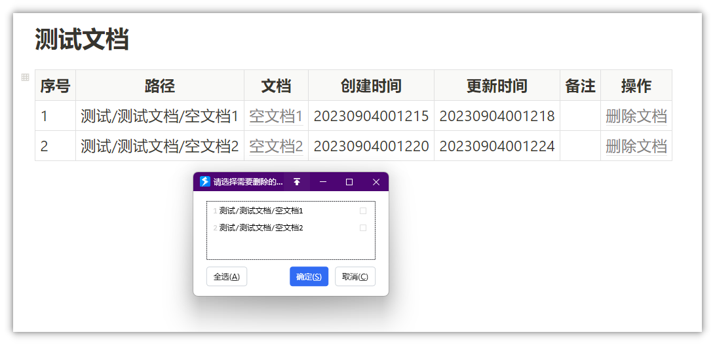Click the 备注 column header
Image resolution: width=715 pixels, height=345 pixels.
pos(581,86)
